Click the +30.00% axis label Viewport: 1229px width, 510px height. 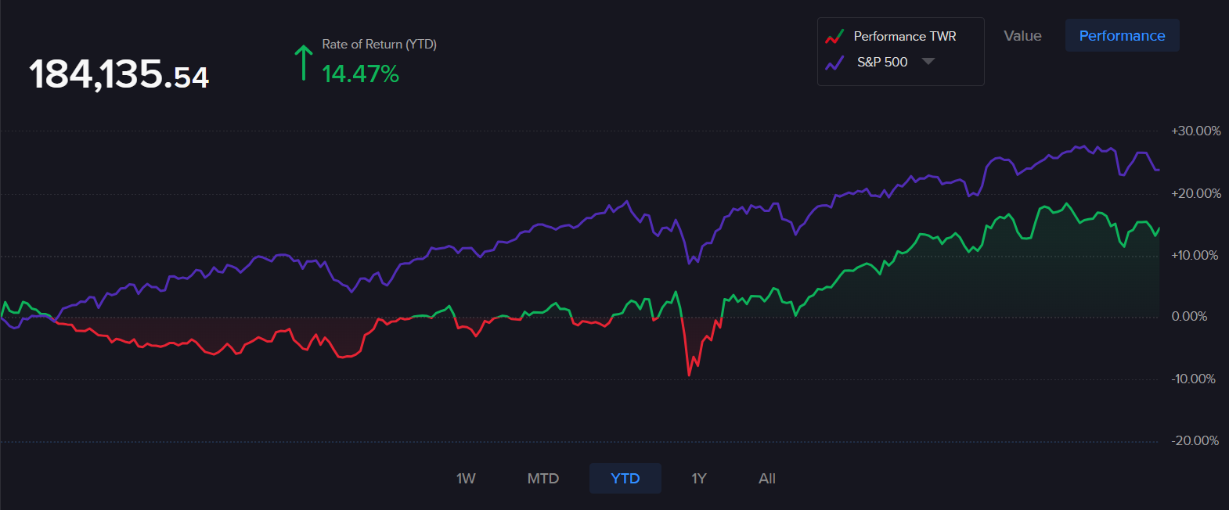1195,131
